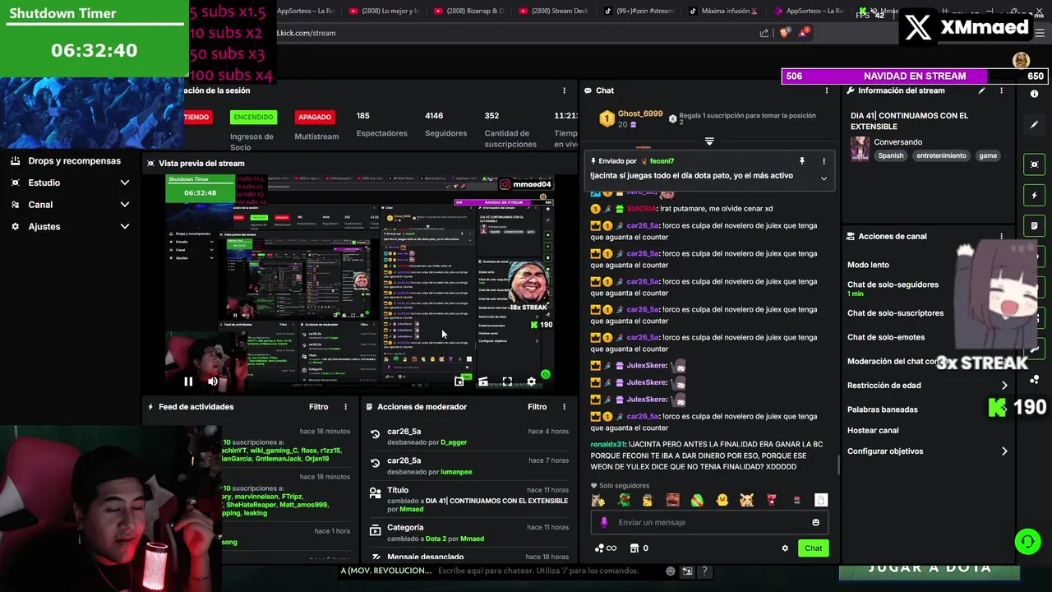Viewport: 1052px width, 592px height.
Task: Collapse the top gifters leaderboard arrow
Action: [x=709, y=141]
